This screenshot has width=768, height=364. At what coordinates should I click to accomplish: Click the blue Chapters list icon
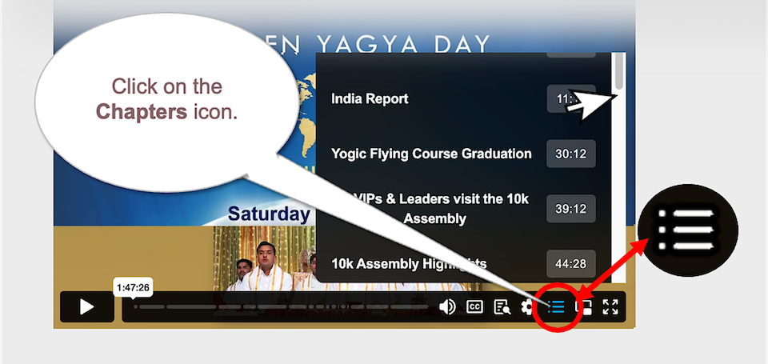[x=556, y=307]
